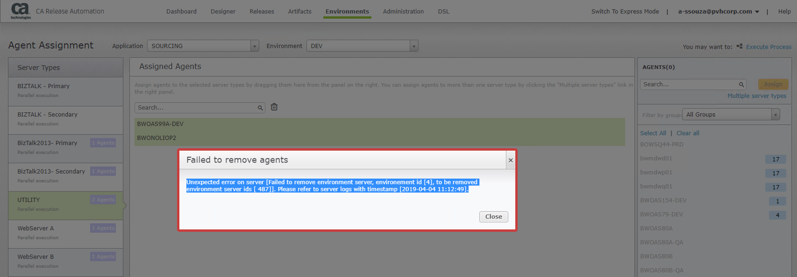Open the Administration menu
The width and height of the screenshot is (797, 277).
point(403,11)
